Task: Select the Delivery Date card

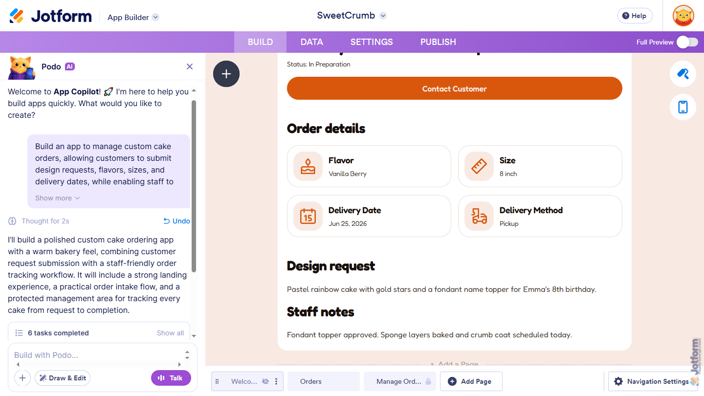Action: tap(369, 216)
